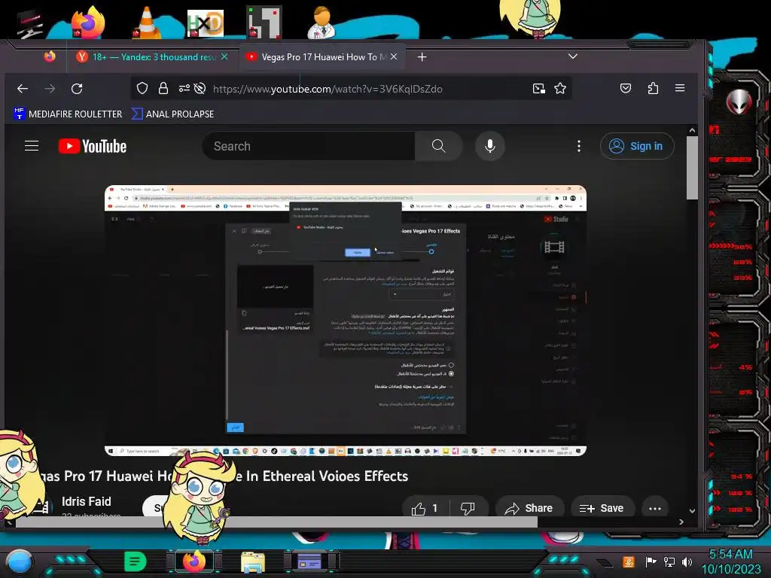Click the Sign in button
Screen dimensions: 771x578
click(637, 146)
